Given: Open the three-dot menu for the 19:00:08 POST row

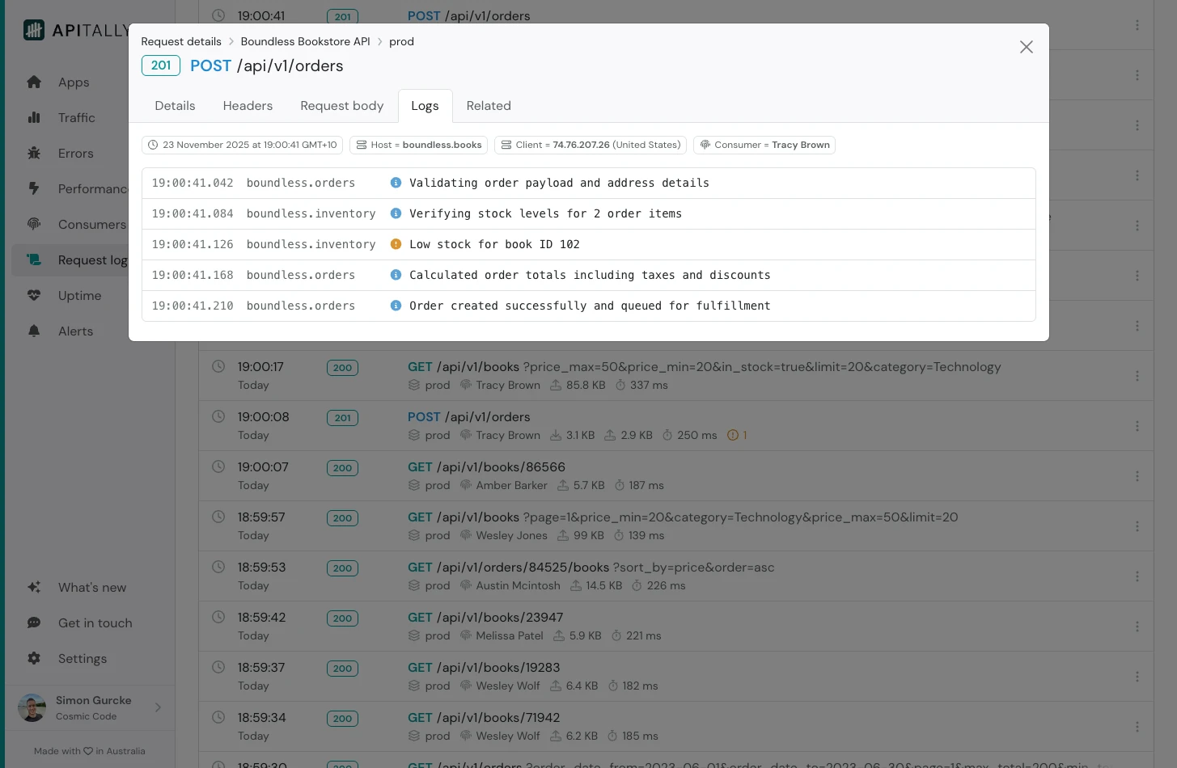Looking at the screenshot, I should coord(1137,425).
